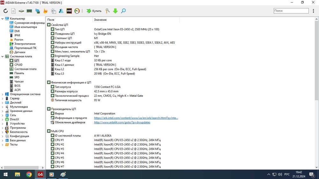Open the three-dot menu button
The height and width of the screenshot is (179, 319).
point(313,11)
